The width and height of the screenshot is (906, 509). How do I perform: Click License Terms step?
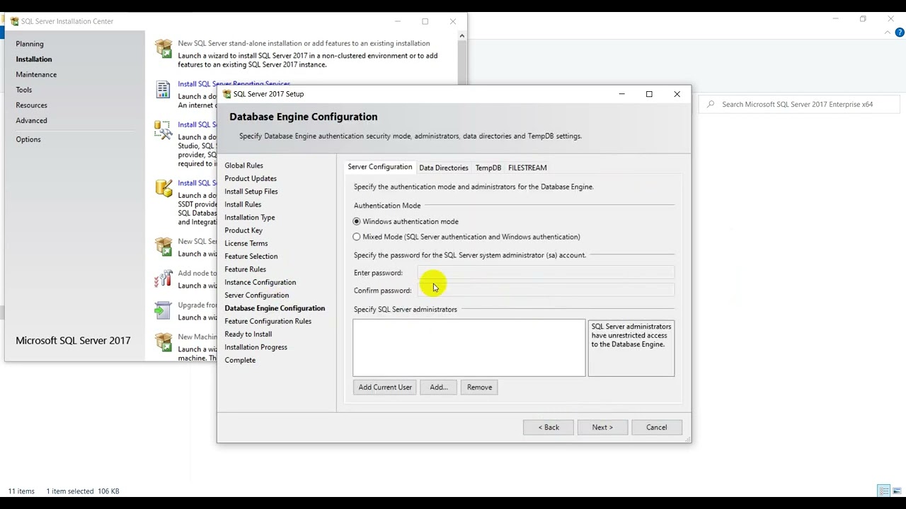tap(246, 243)
